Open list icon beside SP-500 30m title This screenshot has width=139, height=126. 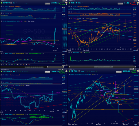coord(79,71)
